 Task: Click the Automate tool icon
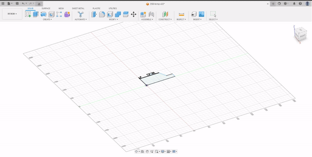81,14
